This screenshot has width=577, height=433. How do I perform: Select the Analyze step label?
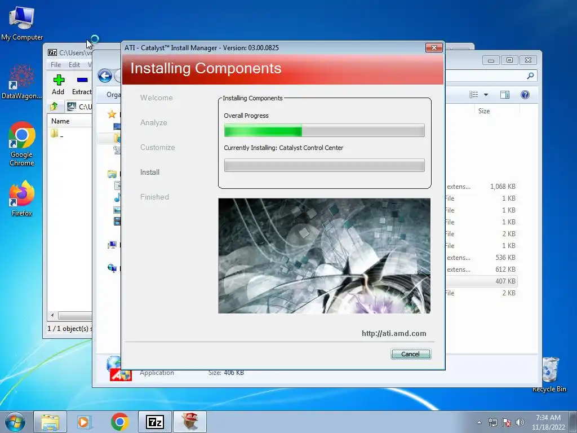pos(153,122)
